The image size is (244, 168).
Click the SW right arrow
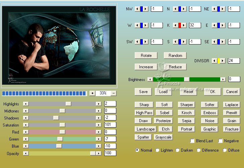pyautogui.click(x=145, y=41)
